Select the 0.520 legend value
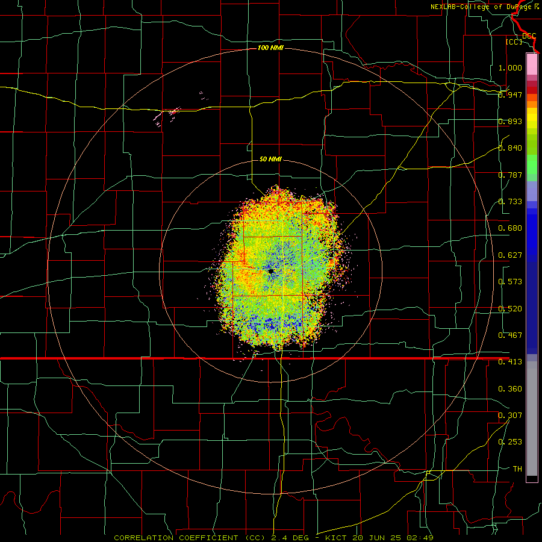Image resolution: width=542 pixels, height=542 pixels. point(510,308)
